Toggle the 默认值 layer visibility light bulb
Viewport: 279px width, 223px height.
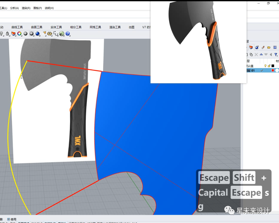point(265,66)
